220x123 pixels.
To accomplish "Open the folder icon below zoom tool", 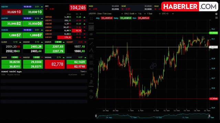I will 91,97.
